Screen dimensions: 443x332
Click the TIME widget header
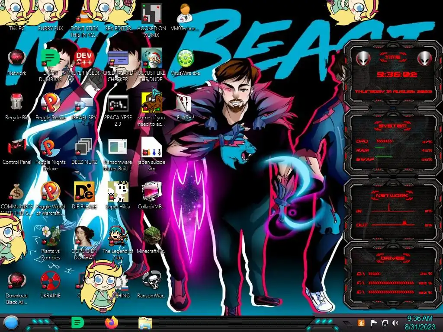pyautogui.click(x=393, y=57)
